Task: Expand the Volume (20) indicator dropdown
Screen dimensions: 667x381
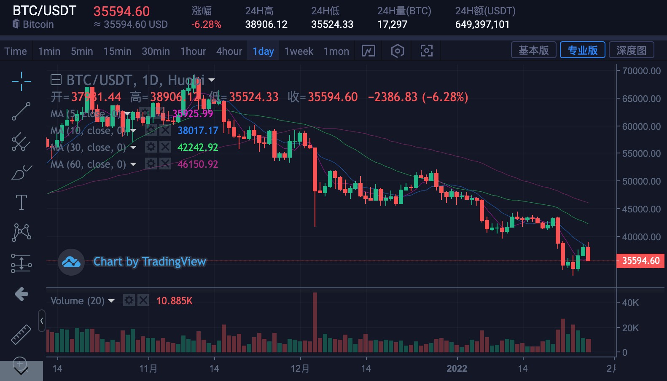Action: tap(111, 301)
